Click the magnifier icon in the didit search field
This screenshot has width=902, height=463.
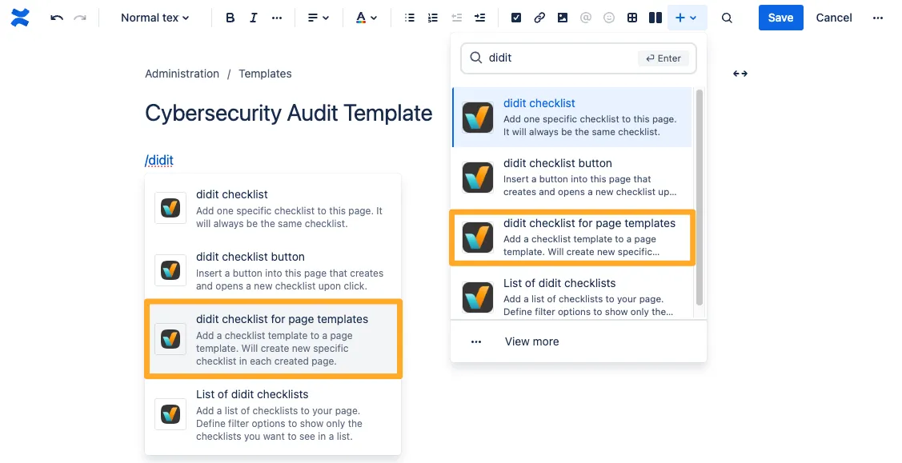pos(475,58)
